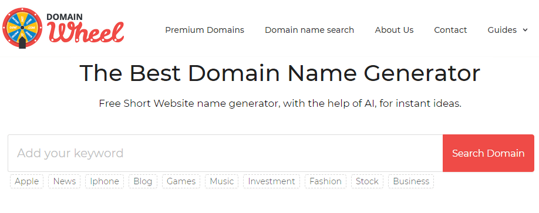Select the Music keyword tag
This screenshot has height=213, width=539.
pos(222,181)
